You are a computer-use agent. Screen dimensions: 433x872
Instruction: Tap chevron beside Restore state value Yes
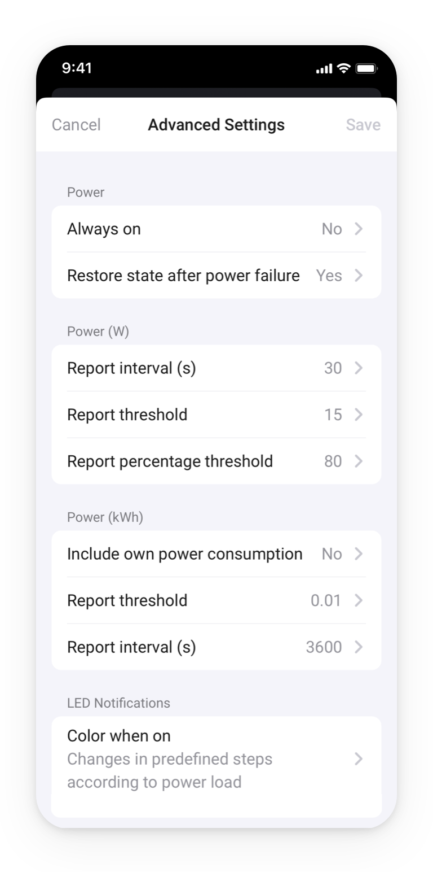(359, 276)
